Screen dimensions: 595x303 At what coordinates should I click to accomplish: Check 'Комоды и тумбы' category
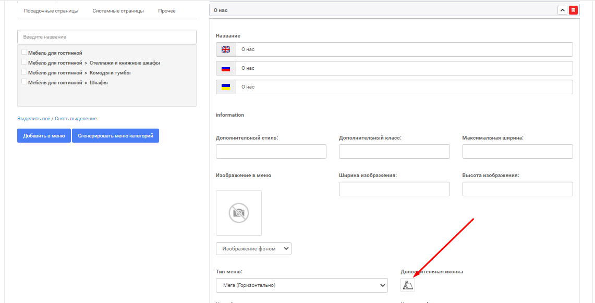[x=25, y=71]
